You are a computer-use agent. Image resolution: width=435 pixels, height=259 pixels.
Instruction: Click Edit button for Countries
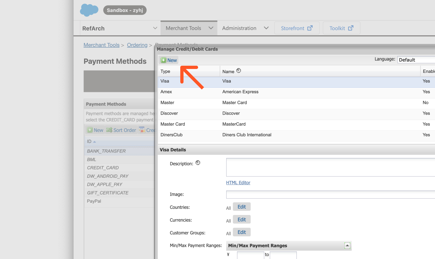click(x=242, y=207)
